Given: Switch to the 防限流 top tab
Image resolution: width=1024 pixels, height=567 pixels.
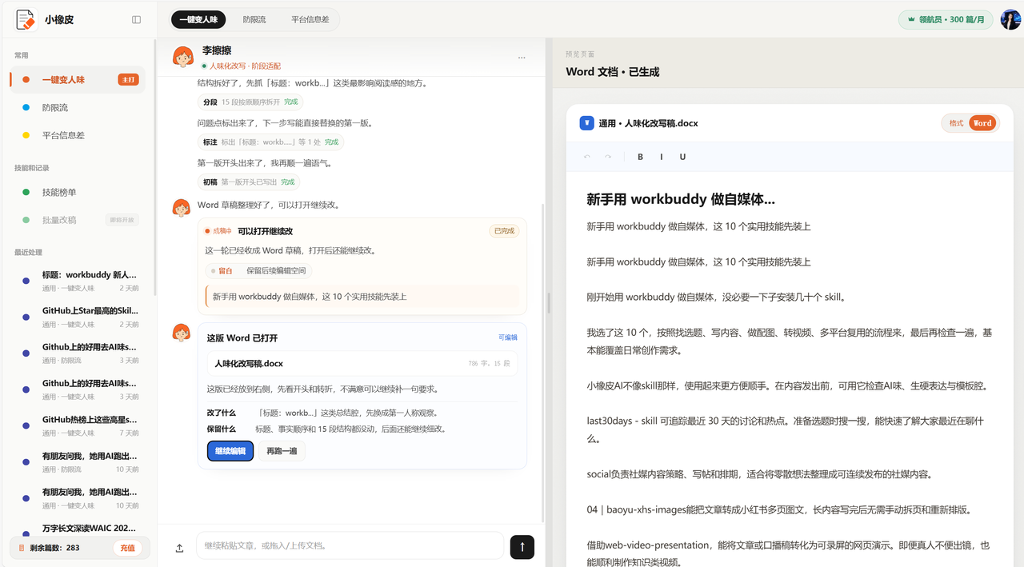Looking at the screenshot, I should 254,19.
